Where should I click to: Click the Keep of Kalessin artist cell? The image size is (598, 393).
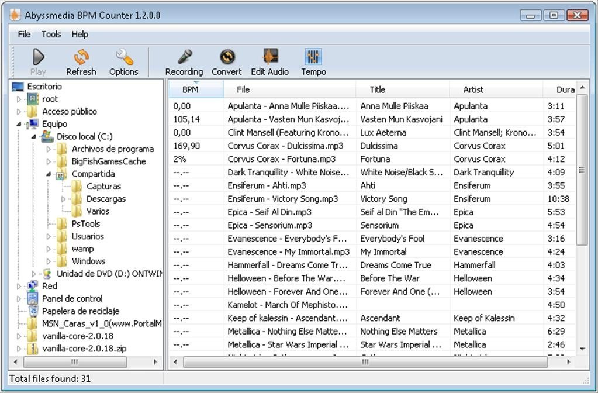(484, 318)
